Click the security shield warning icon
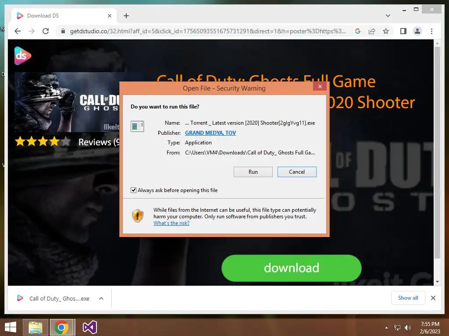449x336 pixels. point(137,216)
